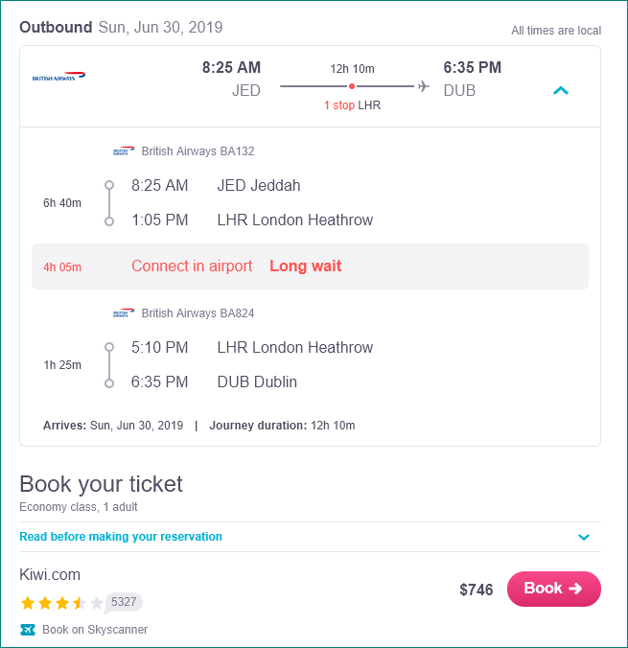Expand 'Read before making your reservation' chevron

tap(583, 537)
